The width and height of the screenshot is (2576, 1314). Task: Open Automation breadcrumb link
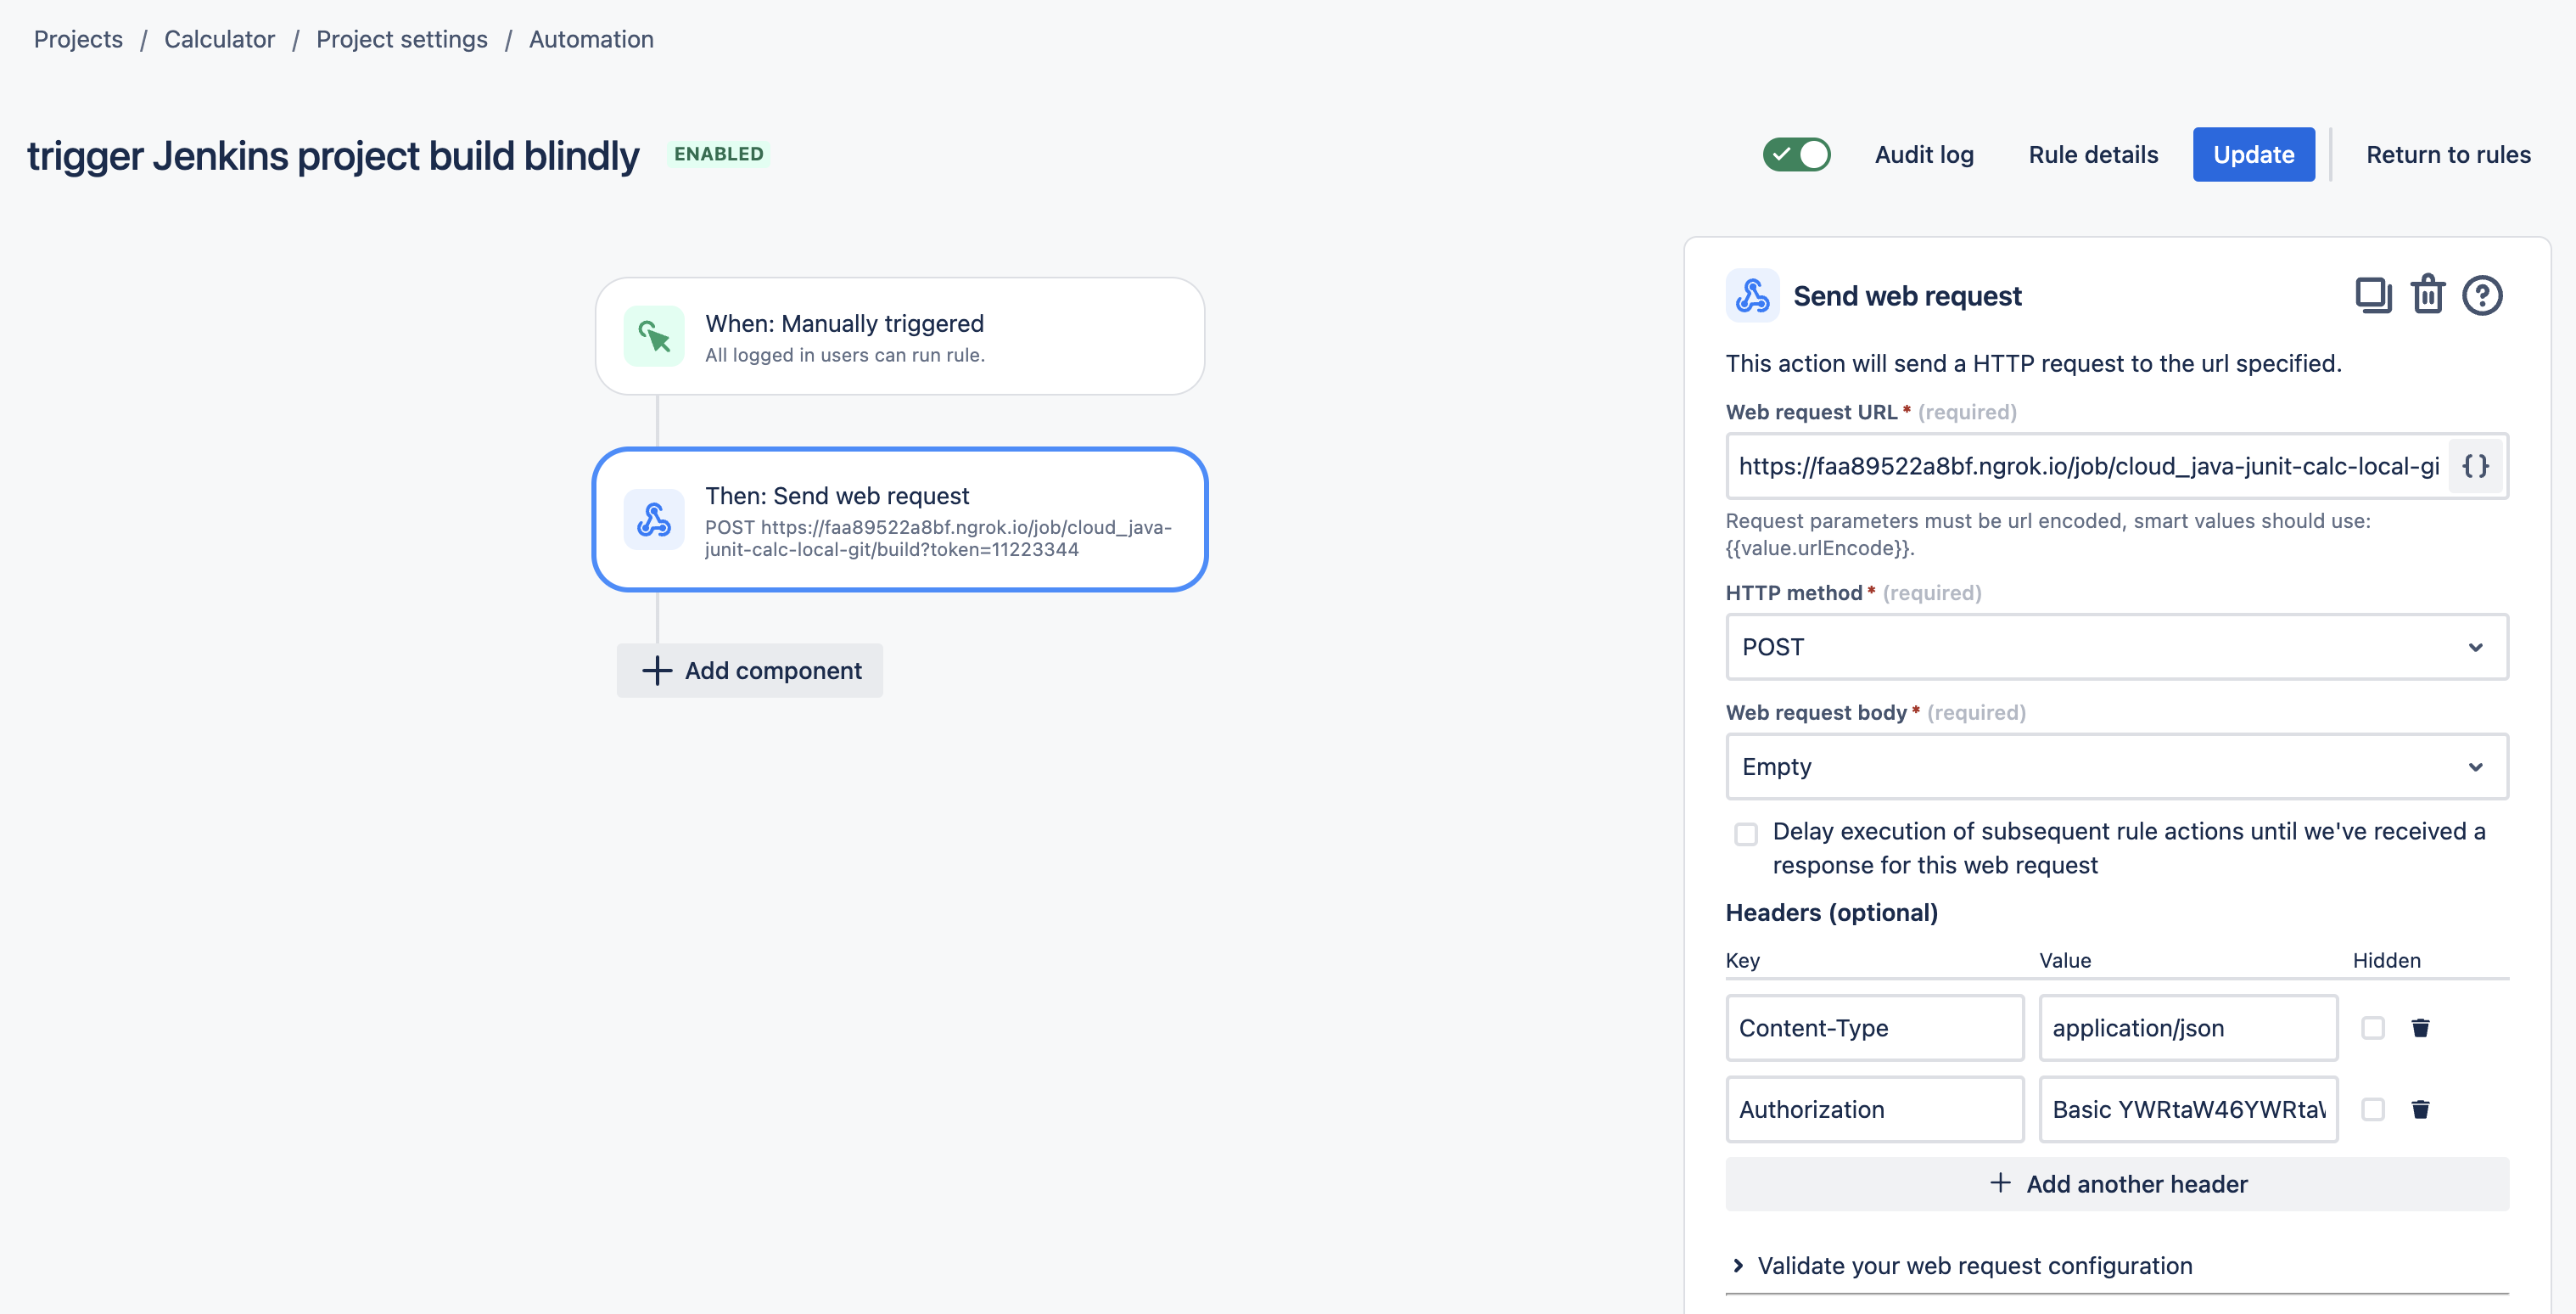coord(591,39)
